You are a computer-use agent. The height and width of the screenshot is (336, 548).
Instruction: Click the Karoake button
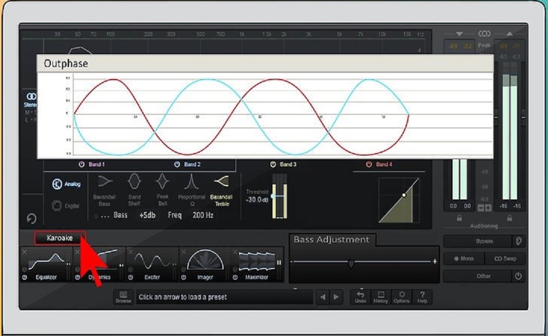click(x=60, y=238)
